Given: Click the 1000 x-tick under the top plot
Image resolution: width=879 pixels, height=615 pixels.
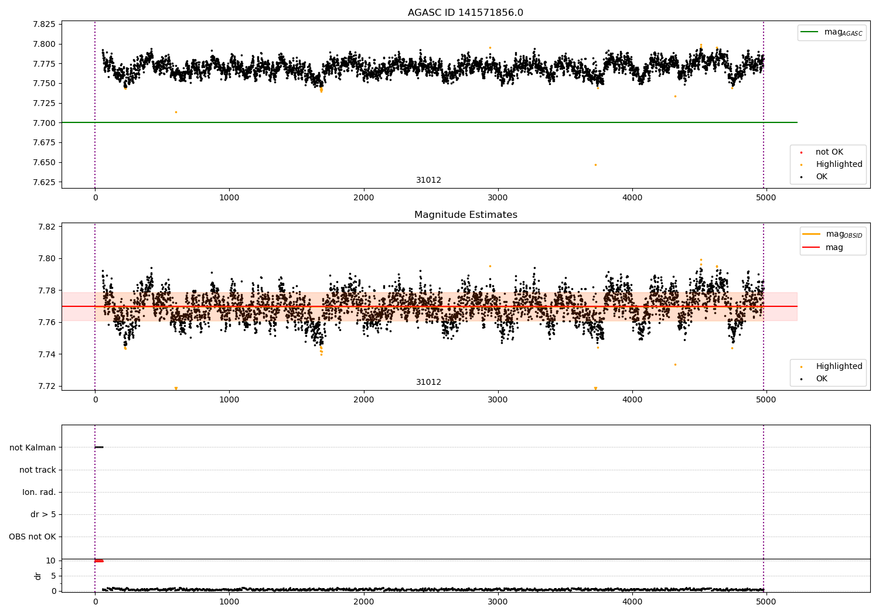Looking at the screenshot, I should [x=229, y=197].
